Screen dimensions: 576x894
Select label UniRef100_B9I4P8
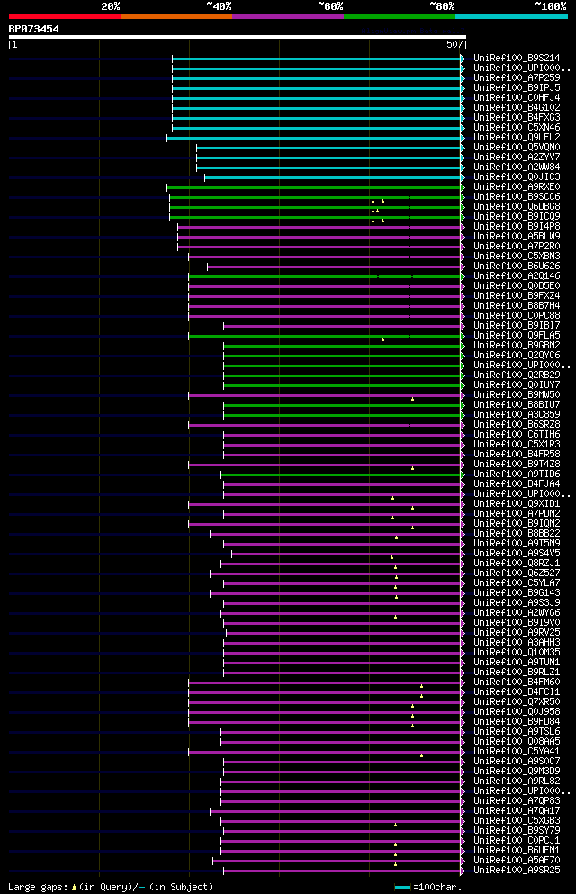pos(517,226)
